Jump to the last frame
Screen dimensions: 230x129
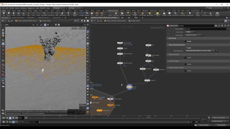tap(17, 118)
